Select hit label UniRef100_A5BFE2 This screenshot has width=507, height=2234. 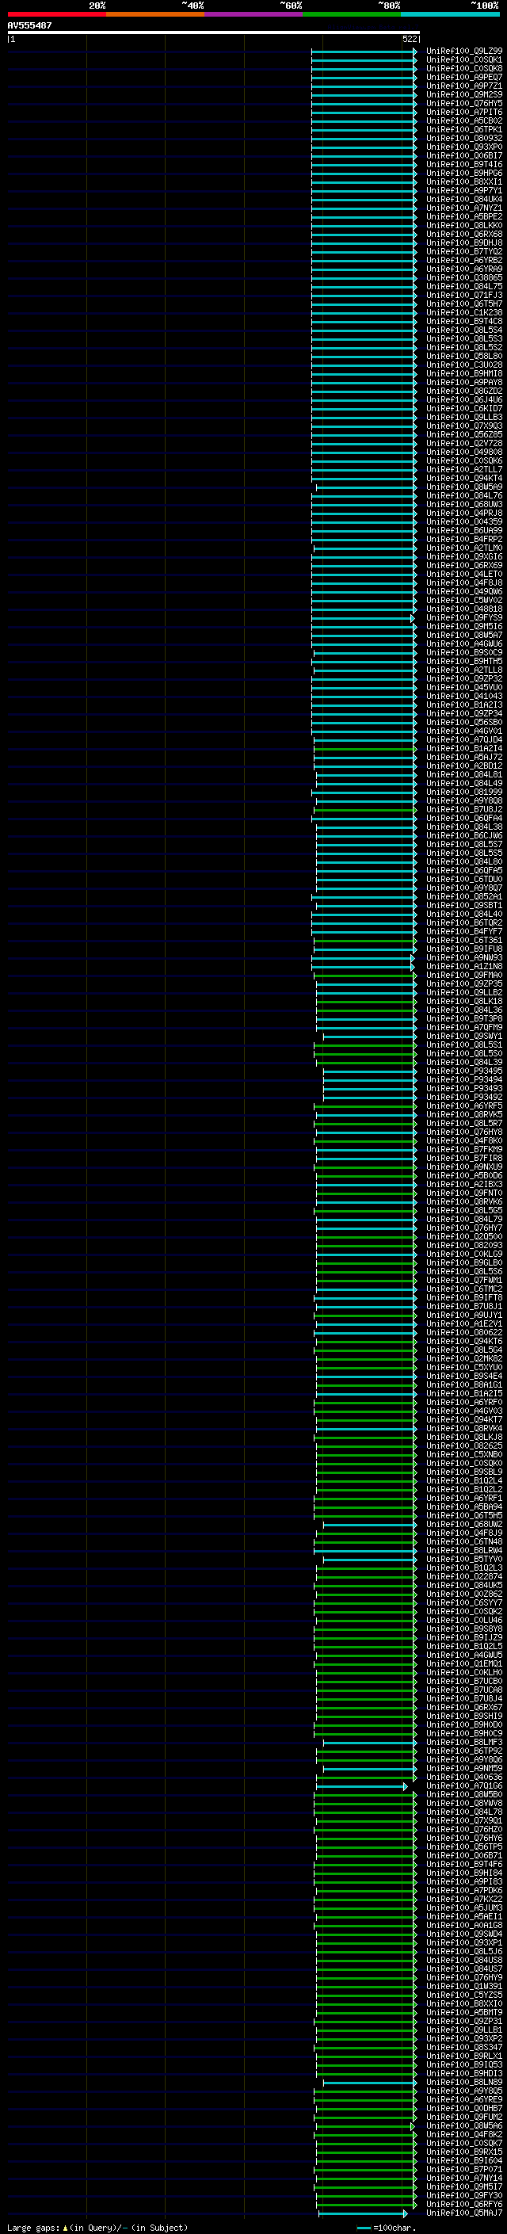(x=464, y=217)
